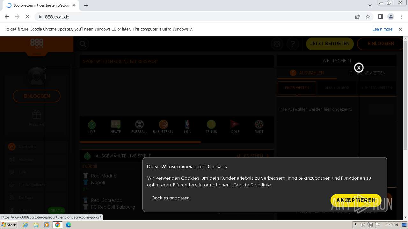Select the AKKUMULATOR tab
408x229 pixels.
[x=337, y=88]
